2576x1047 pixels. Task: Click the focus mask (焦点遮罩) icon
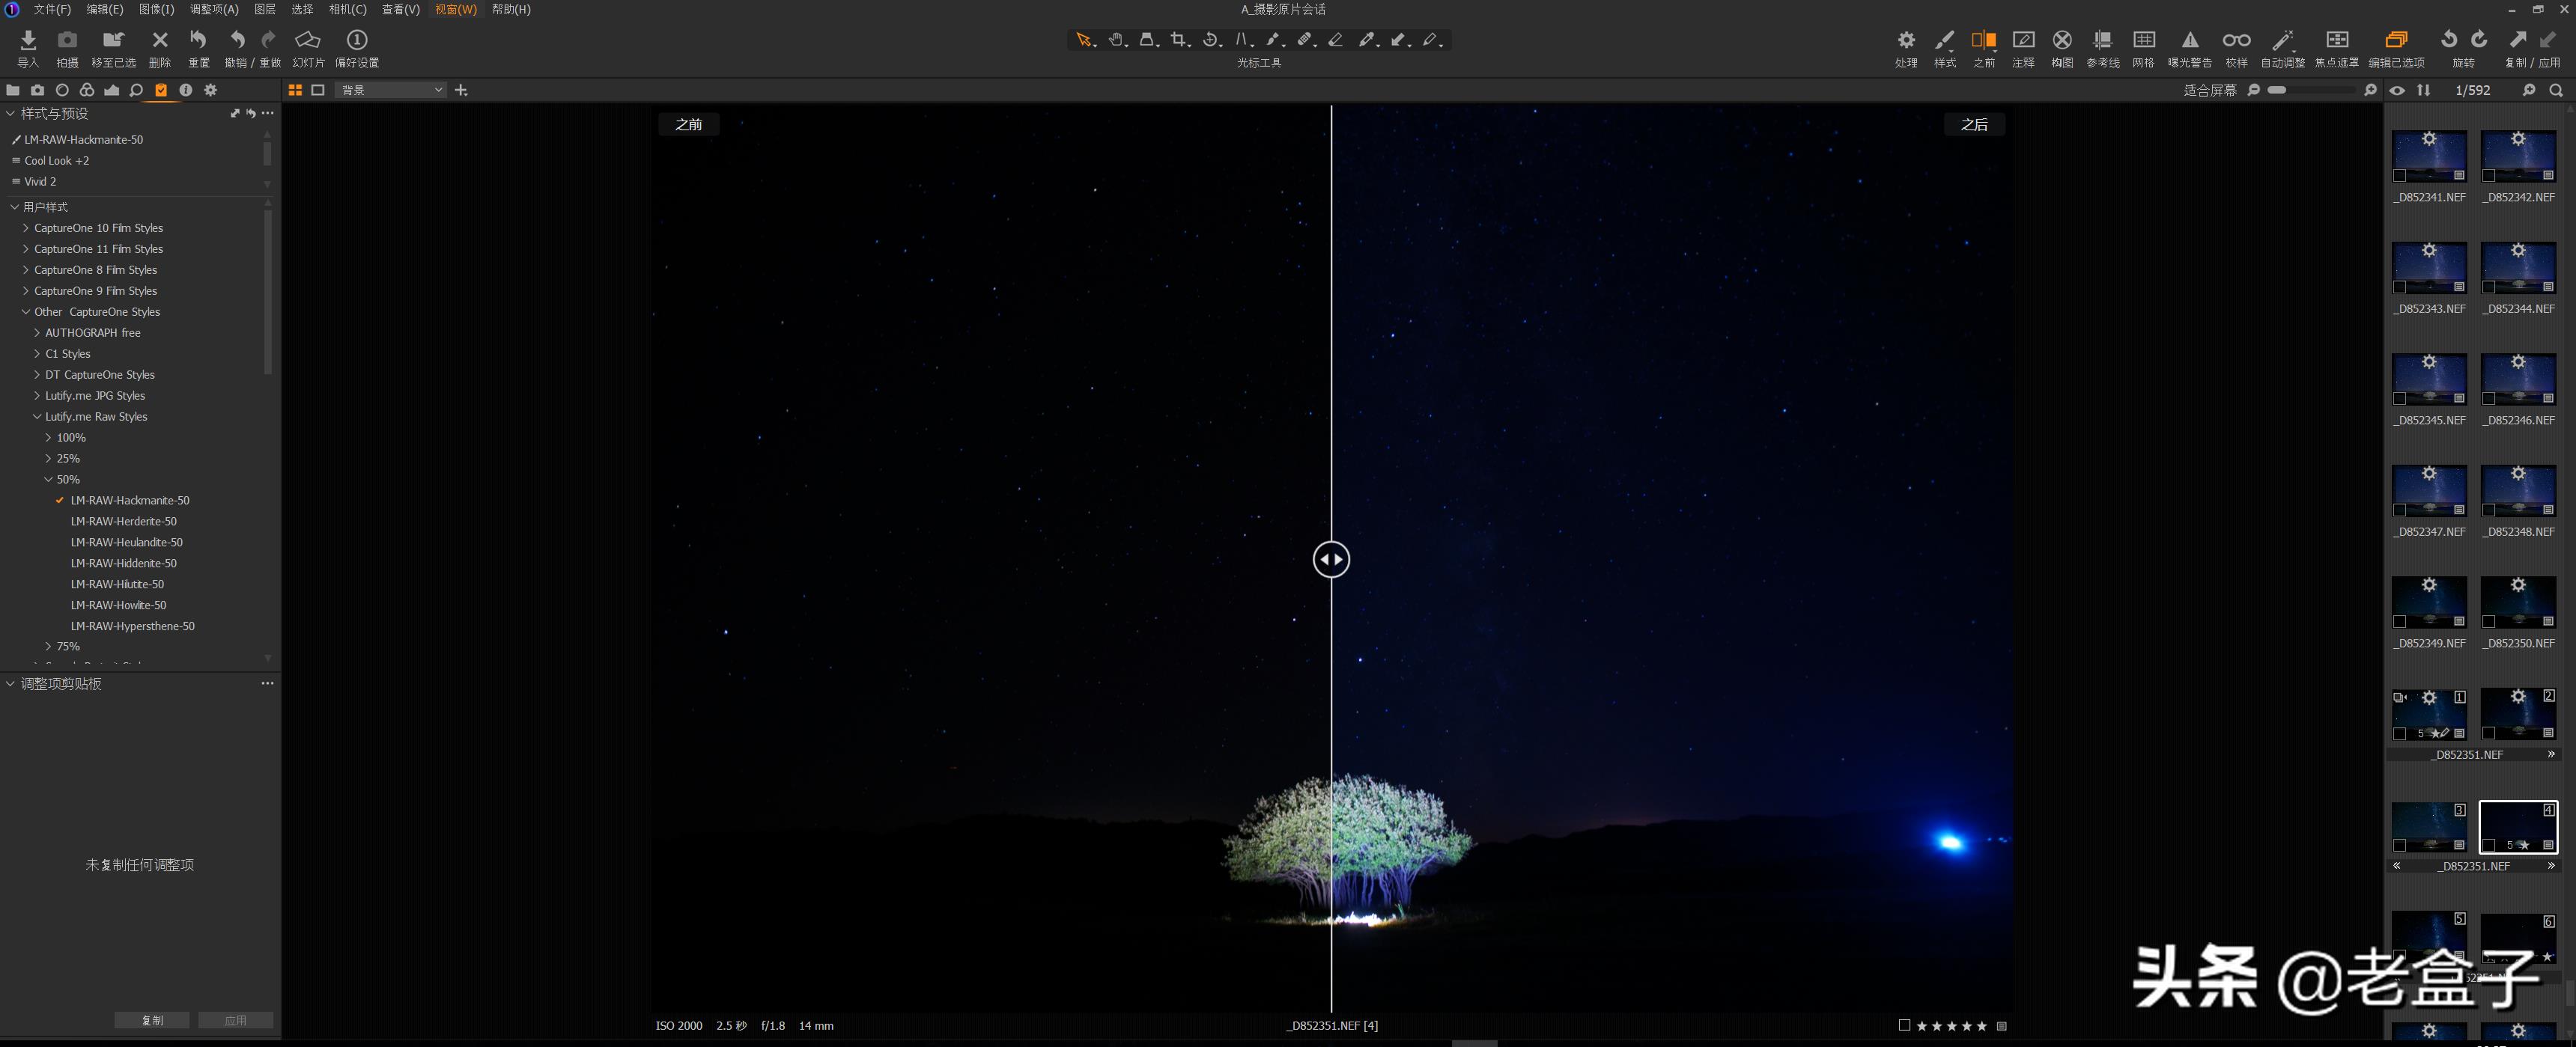point(2336,40)
